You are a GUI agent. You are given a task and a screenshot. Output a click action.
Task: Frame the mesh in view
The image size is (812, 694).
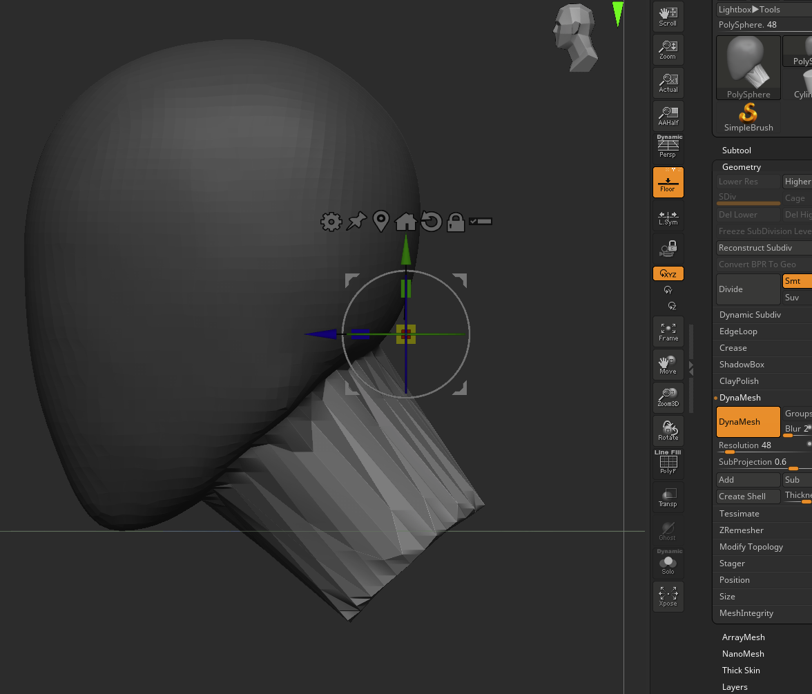668,331
